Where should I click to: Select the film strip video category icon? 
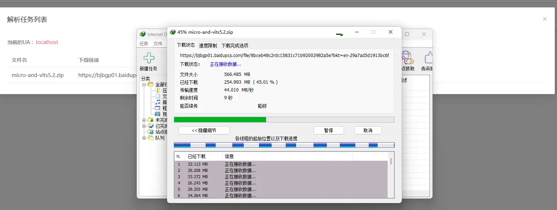pyautogui.click(x=158, y=114)
